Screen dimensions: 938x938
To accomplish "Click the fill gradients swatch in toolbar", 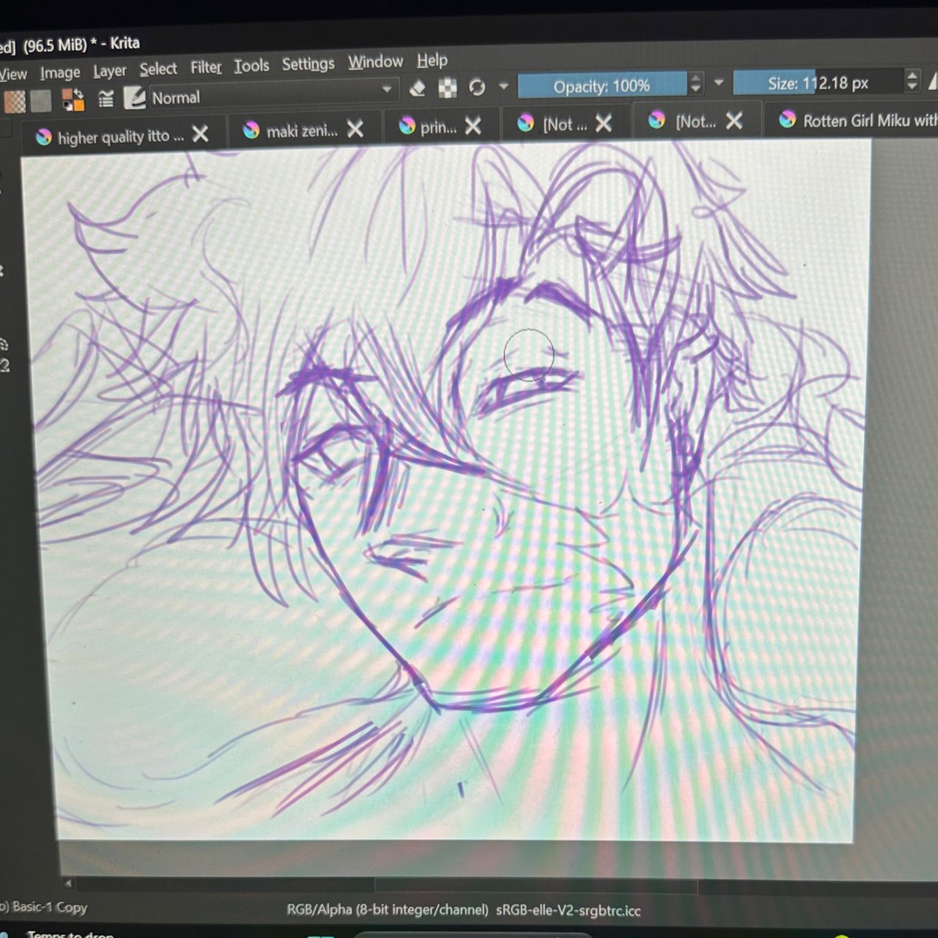I will [15, 102].
